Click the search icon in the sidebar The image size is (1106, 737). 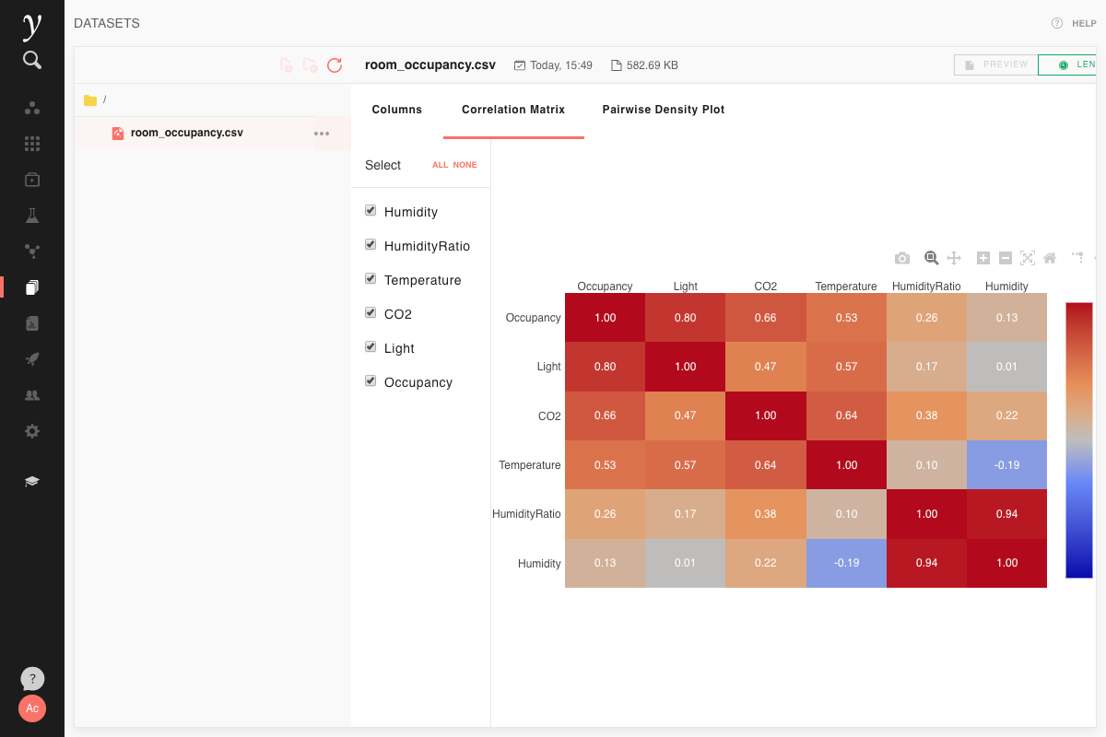point(32,61)
